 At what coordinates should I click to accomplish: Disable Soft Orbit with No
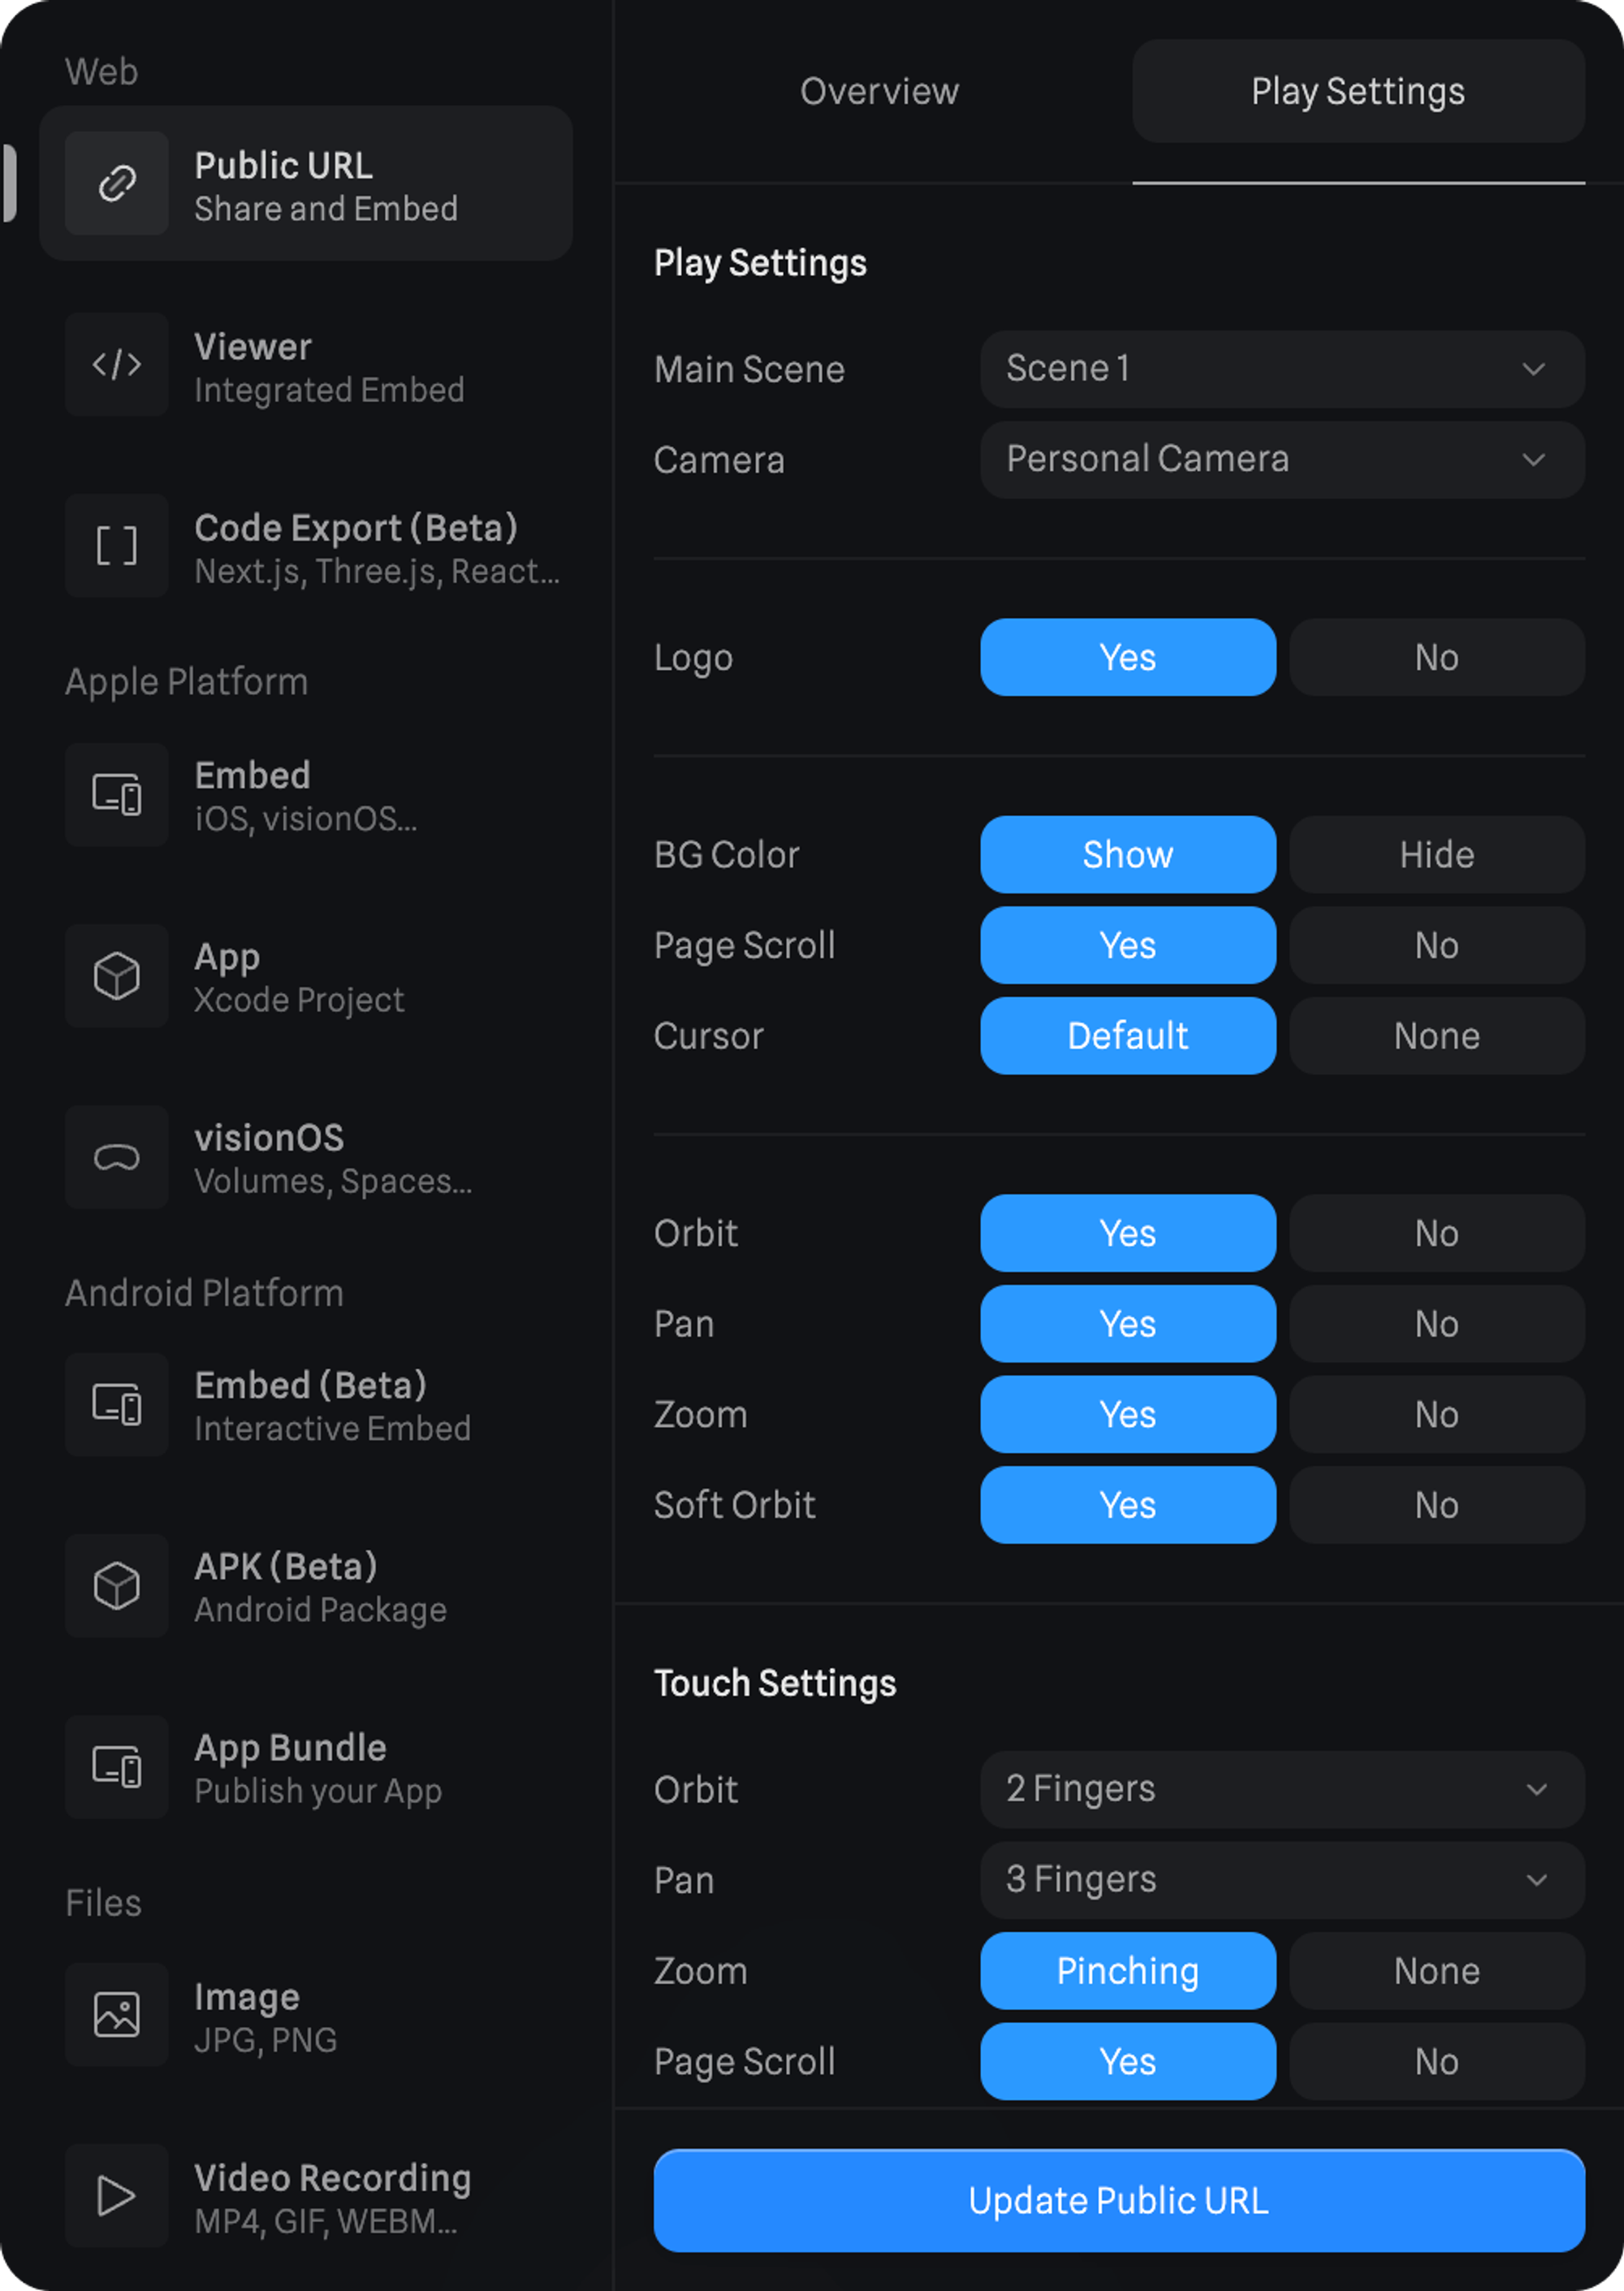pos(1436,1504)
